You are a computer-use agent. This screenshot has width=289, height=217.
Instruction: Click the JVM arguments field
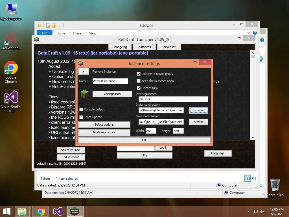(173, 99)
